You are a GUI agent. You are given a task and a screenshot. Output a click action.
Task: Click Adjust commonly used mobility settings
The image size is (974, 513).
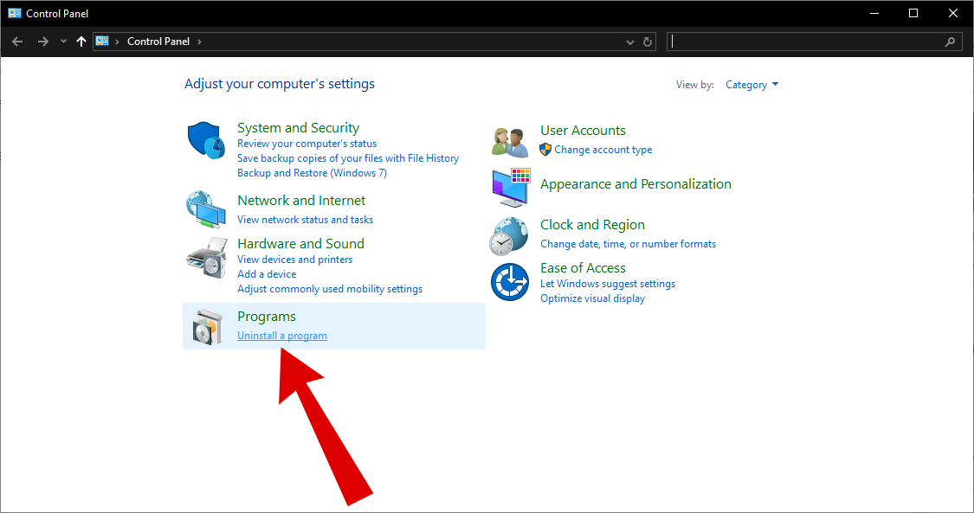click(x=330, y=289)
